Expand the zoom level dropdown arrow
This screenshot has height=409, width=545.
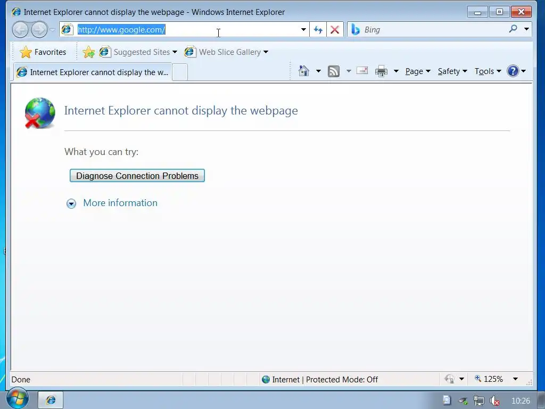pos(515,379)
